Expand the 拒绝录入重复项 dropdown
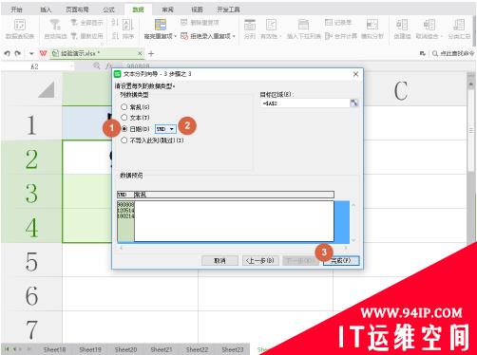 234,36
